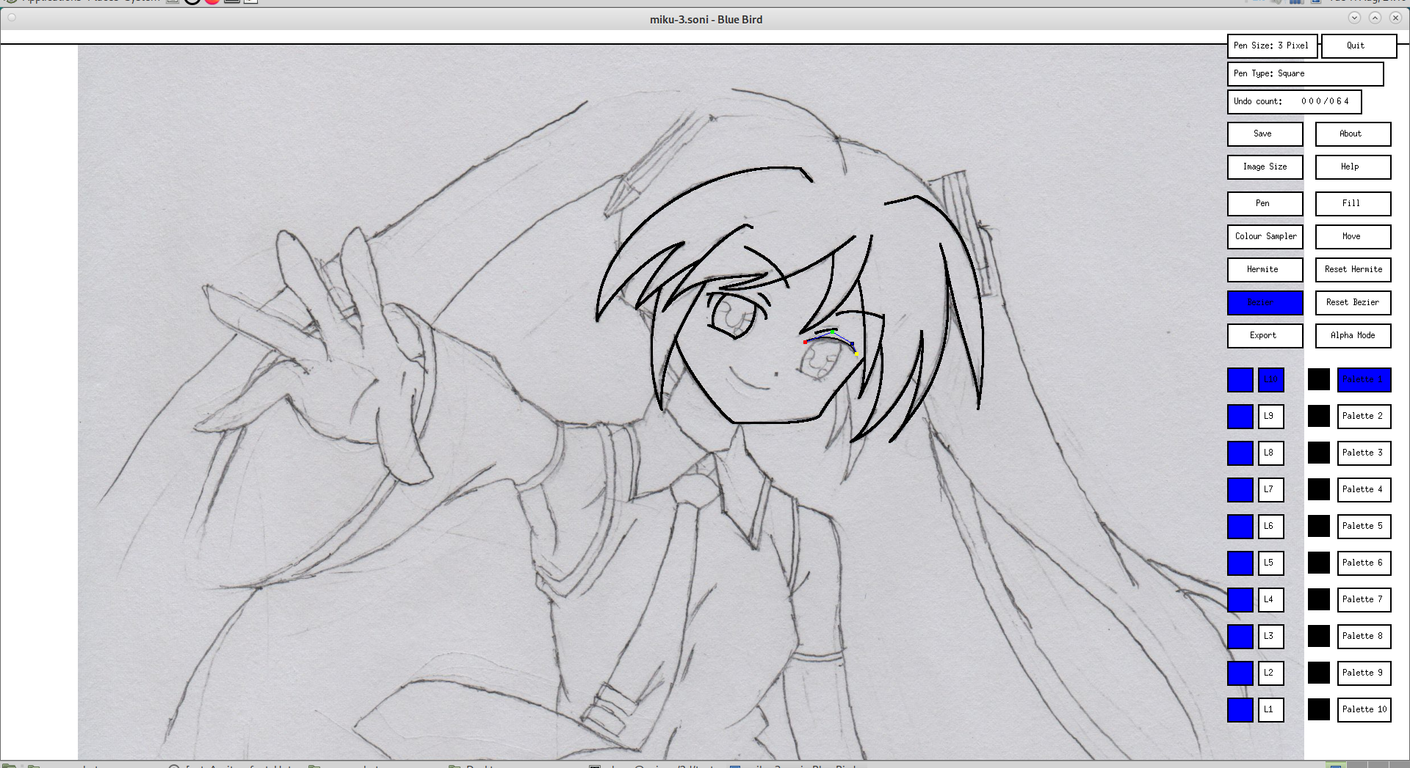
Task: Select the Hermite curve tool
Action: click(1265, 270)
